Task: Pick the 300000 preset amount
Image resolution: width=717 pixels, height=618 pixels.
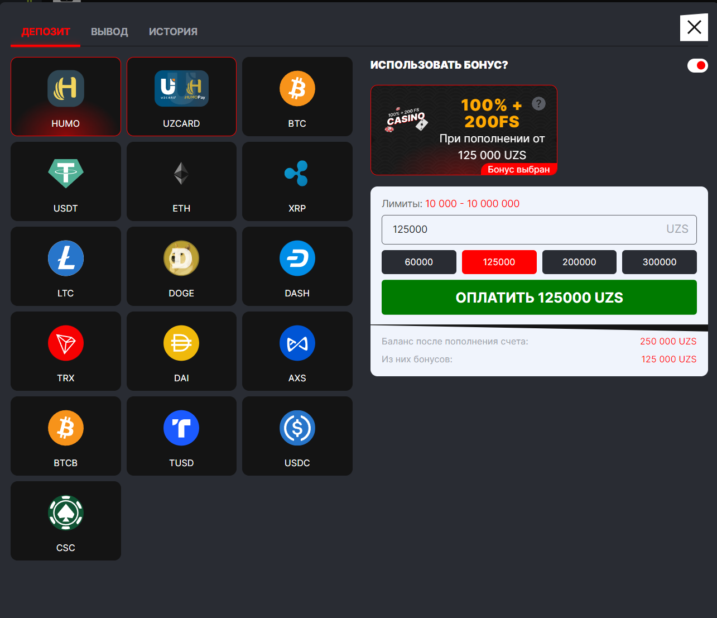Action: point(660,262)
